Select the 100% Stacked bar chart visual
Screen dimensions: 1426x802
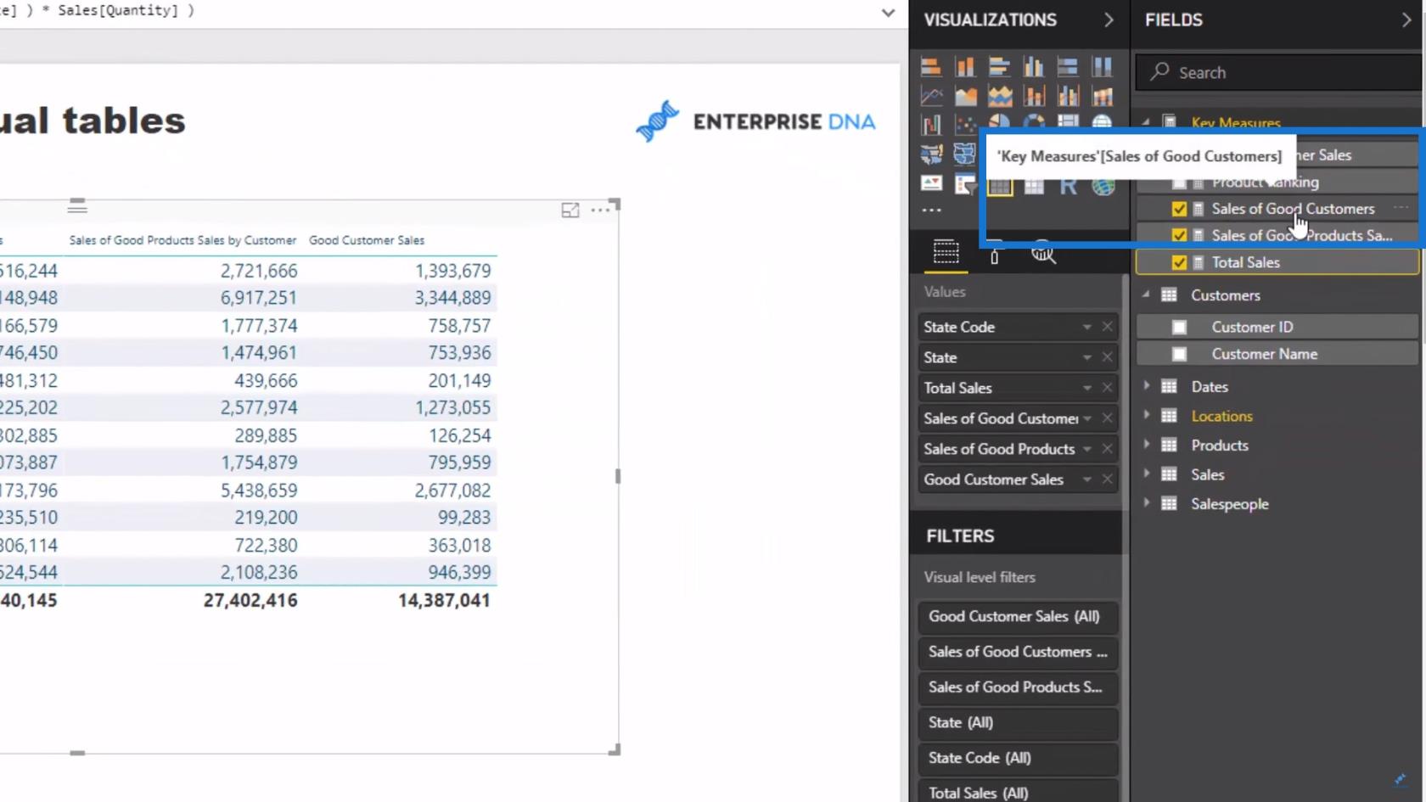(x=1067, y=67)
